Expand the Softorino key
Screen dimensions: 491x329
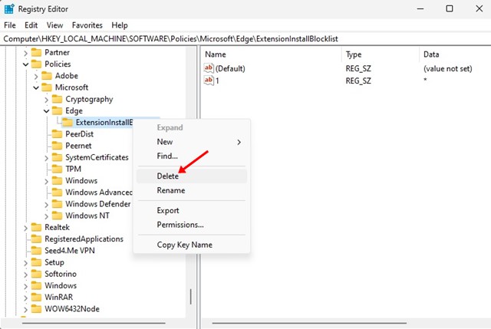pos(25,275)
